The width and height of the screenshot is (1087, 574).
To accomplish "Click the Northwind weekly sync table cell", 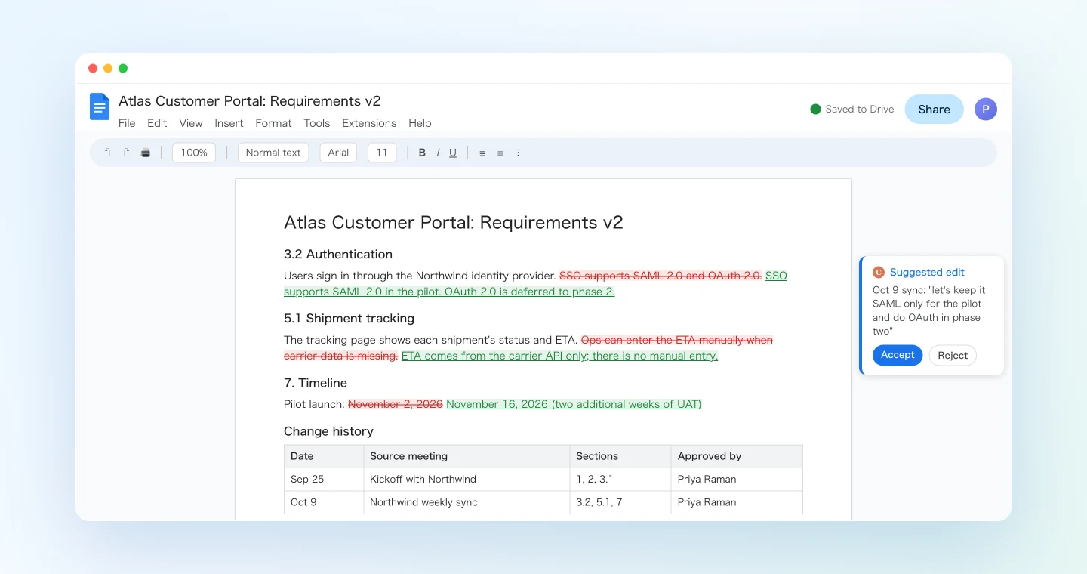I will pyautogui.click(x=467, y=502).
